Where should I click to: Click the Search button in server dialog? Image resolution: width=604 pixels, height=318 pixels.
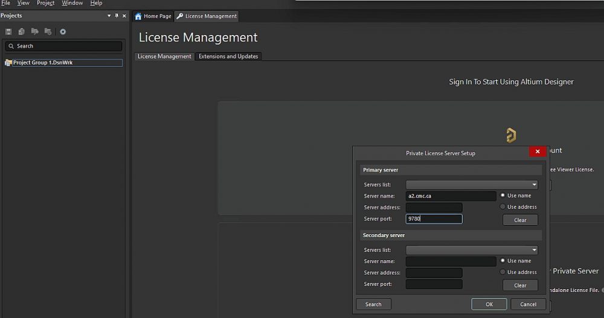pos(373,304)
